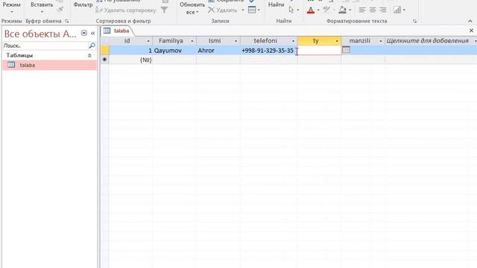Image resolution: width=477 pixels, height=268 pixels.
Task: Click the active ty cell in row 1
Action: (x=320, y=51)
